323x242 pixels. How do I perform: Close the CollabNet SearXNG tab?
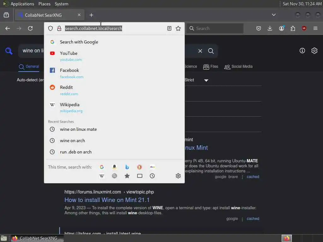(79, 15)
